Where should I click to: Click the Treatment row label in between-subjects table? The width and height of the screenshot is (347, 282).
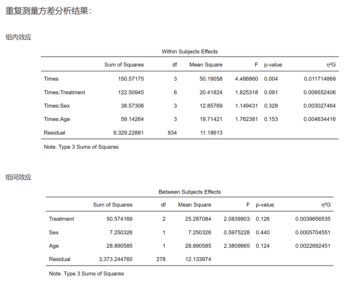pyautogui.click(x=62, y=219)
